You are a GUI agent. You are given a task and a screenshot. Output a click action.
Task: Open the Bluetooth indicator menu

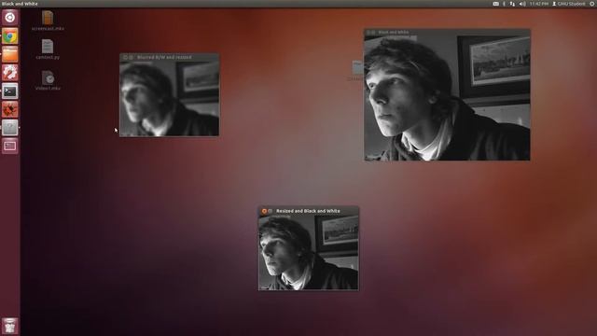(504, 4)
